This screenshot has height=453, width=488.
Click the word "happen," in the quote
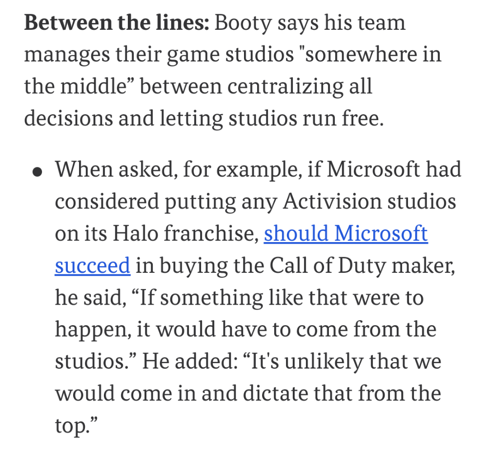[x=93, y=330]
